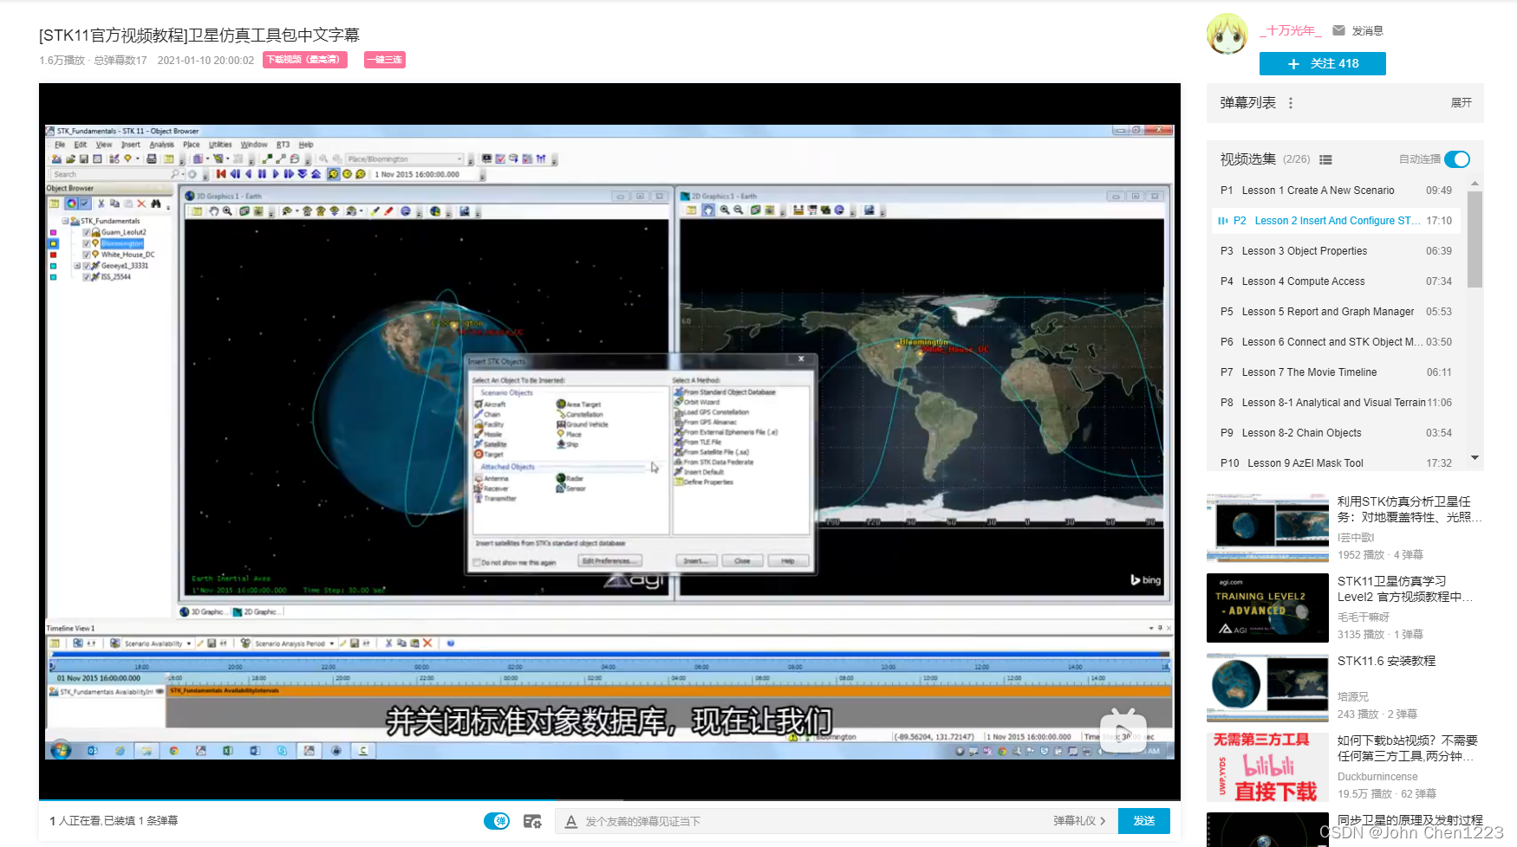This screenshot has height=847, width=1517.
Task: Click the STK play forward animation icon
Action: pyautogui.click(x=276, y=174)
